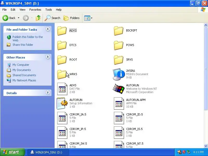208x156 pixels.
Task: Open the Back history dropdown arrow
Action: (18, 18)
